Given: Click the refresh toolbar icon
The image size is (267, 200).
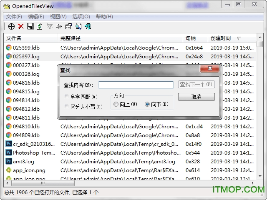Looking at the screenshot, I should point(40,27).
